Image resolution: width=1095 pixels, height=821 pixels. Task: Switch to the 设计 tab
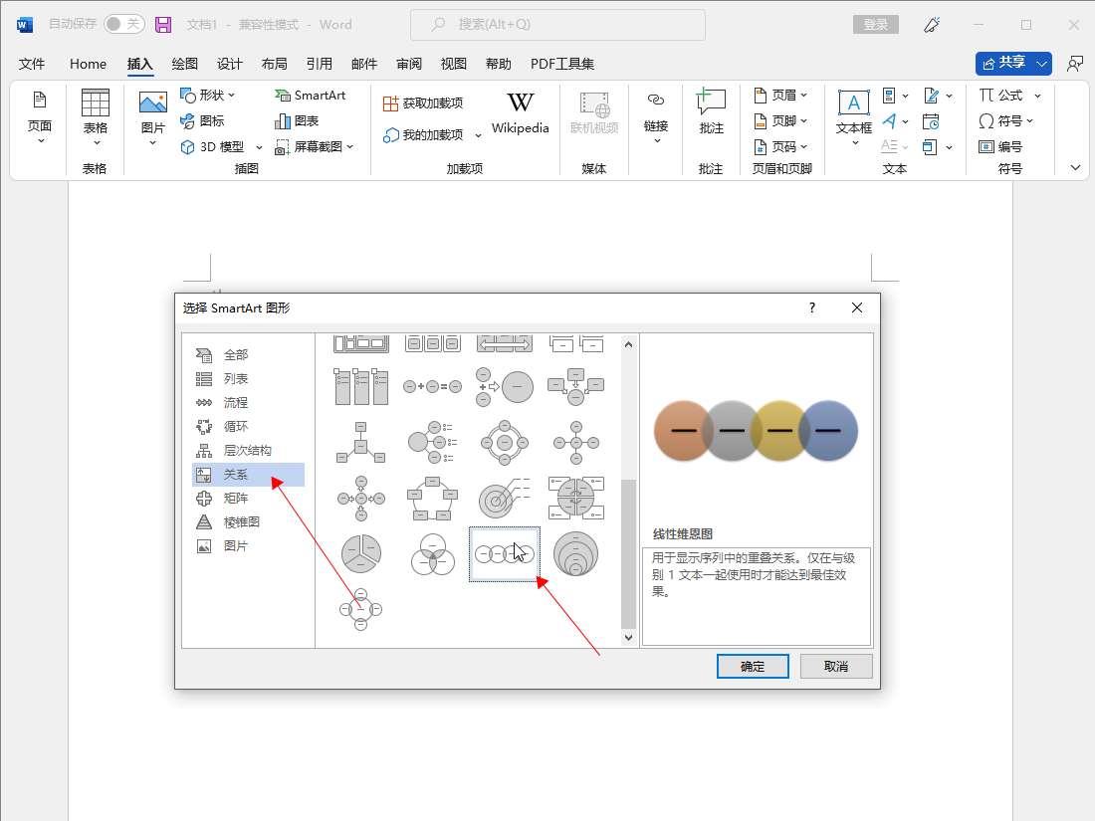tap(229, 64)
